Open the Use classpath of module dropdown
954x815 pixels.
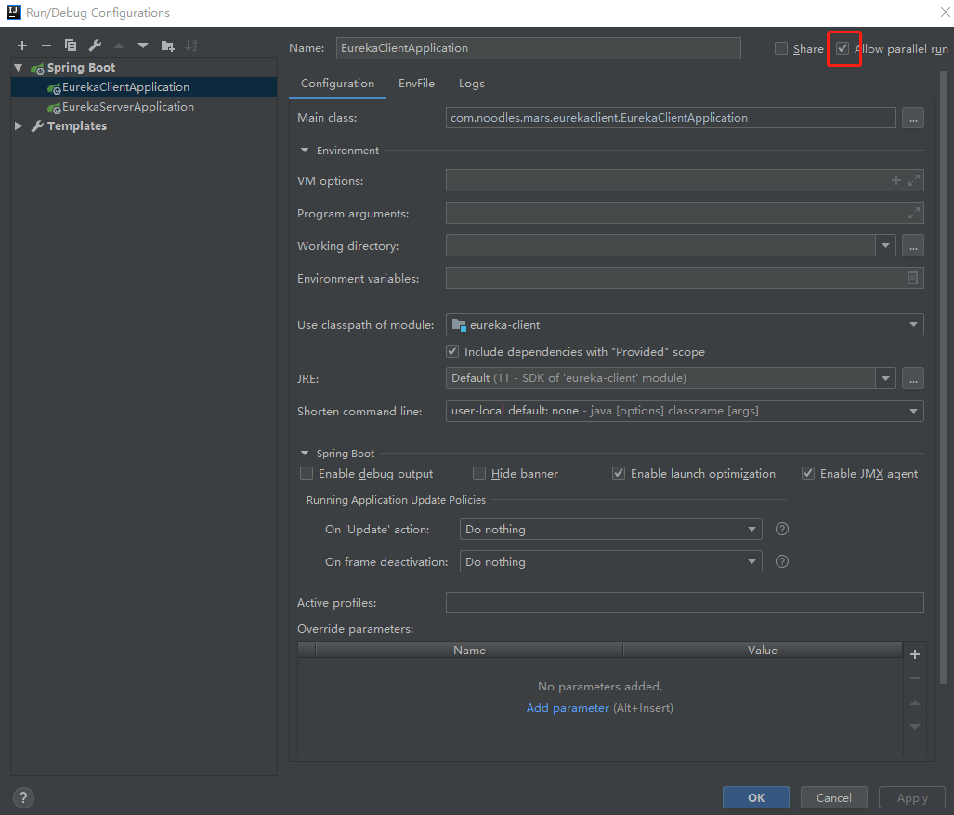[685, 324]
